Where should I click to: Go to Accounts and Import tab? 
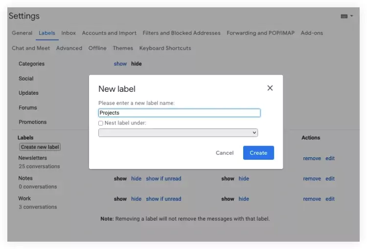[x=109, y=33]
